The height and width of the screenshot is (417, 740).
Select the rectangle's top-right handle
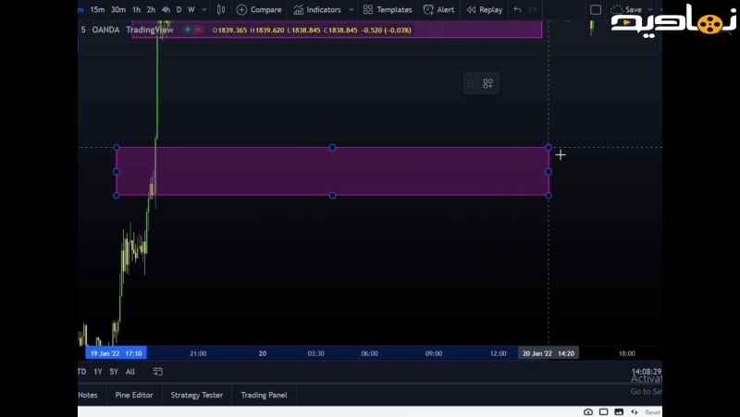tap(549, 148)
